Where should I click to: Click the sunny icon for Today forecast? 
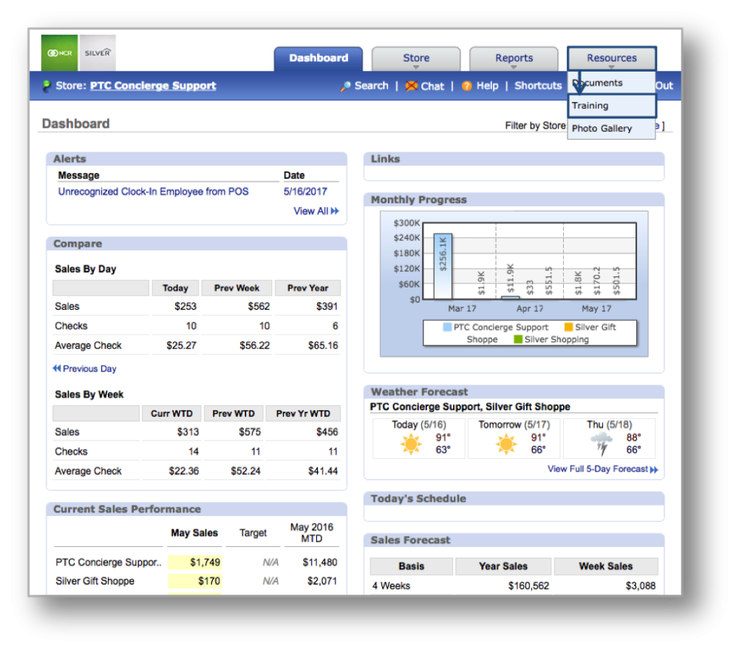coord(410,444)
